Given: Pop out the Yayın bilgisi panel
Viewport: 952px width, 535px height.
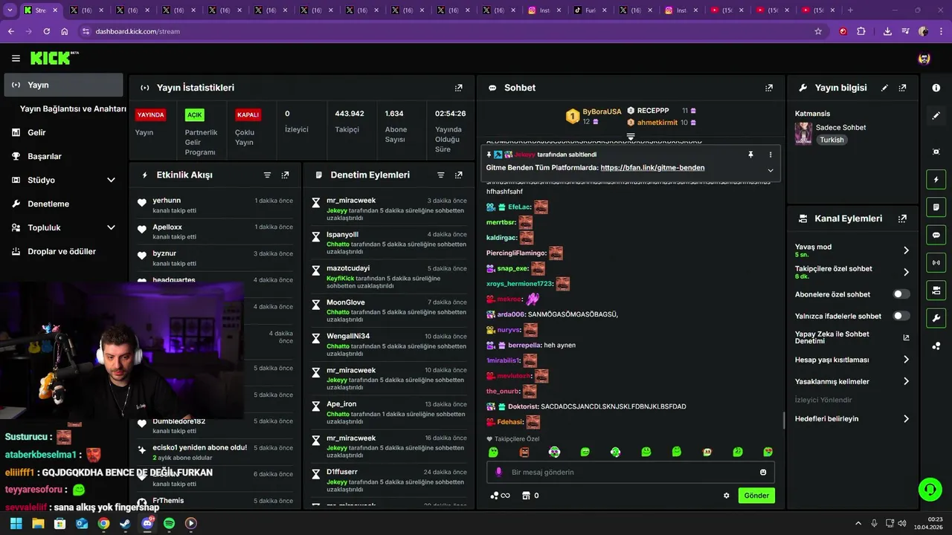Looking at the screenshot, I should [902, 88].
